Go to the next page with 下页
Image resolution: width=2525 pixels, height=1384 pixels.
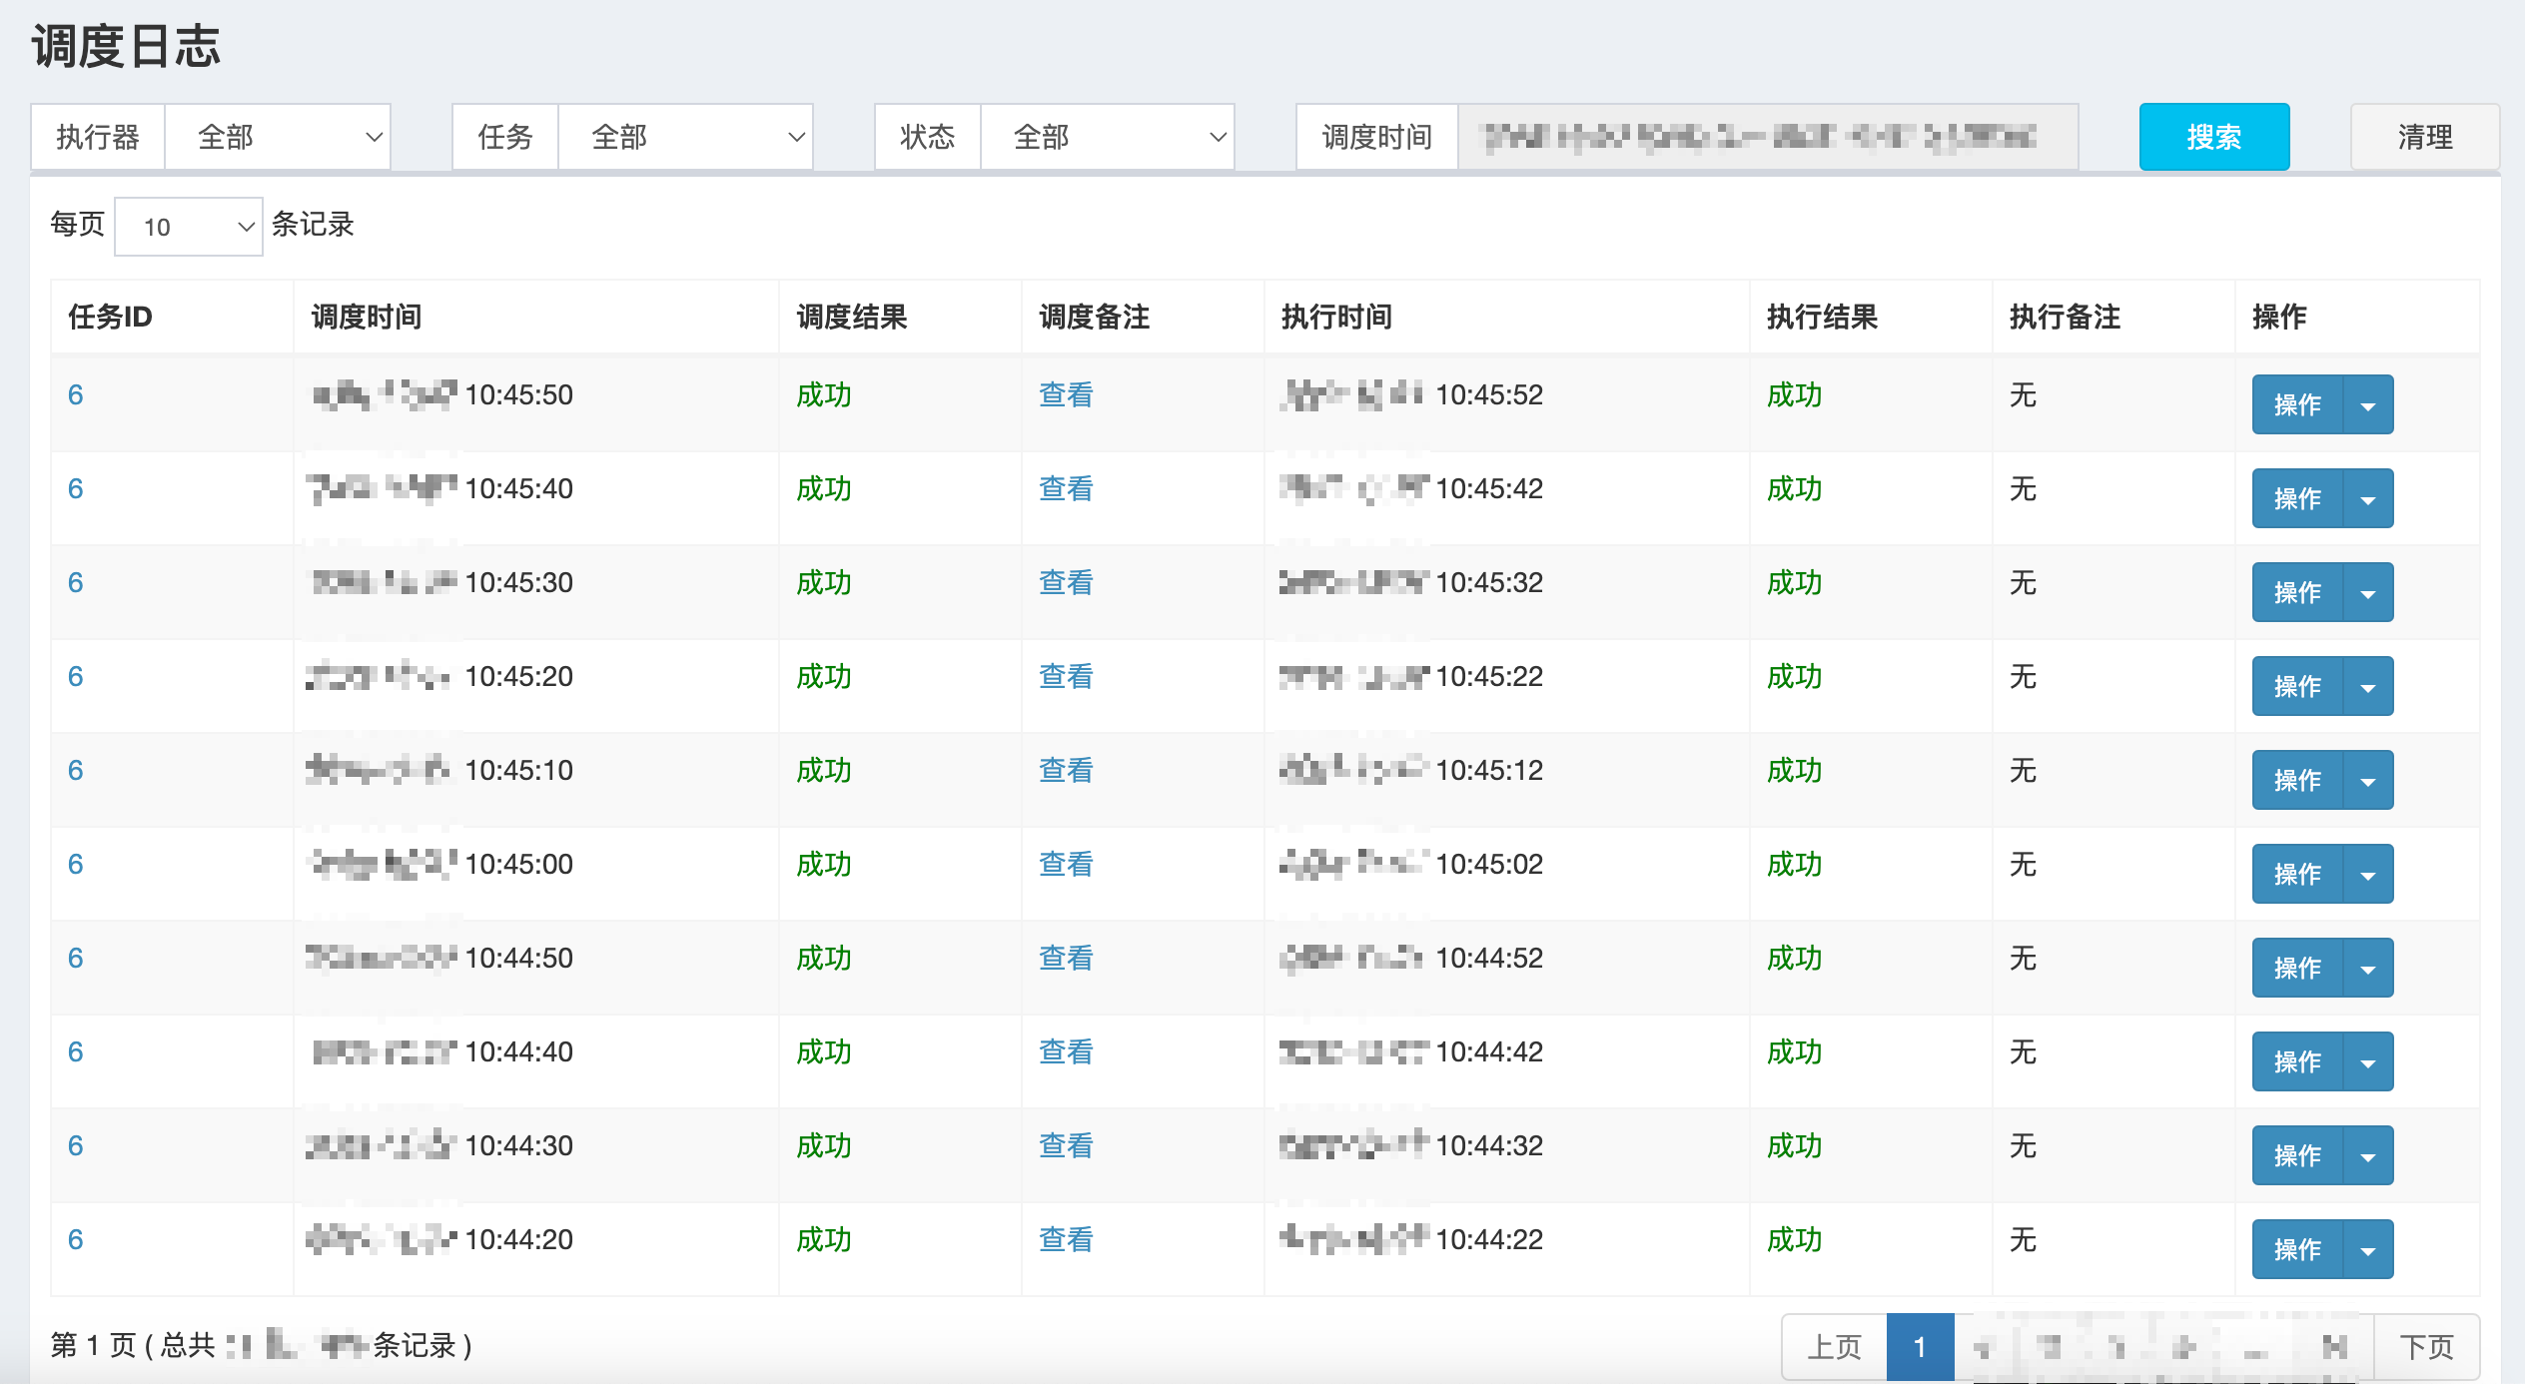pyautogui.click(x=2425, y=1347)
